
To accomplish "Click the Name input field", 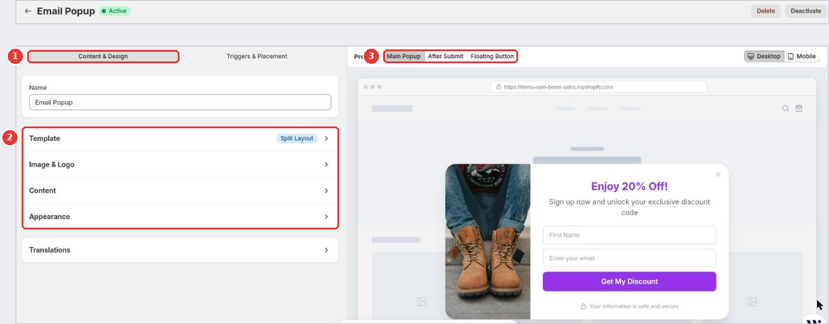I will pyautogui.click(x=180, y=102).
